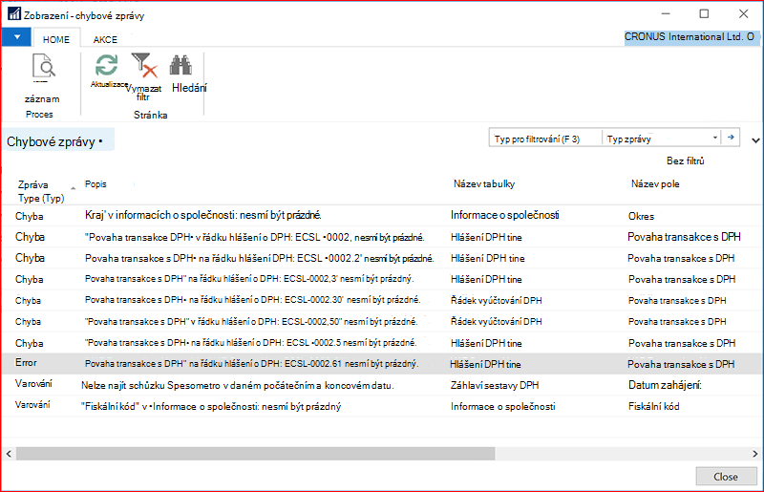Click the app icon in title bar
Screen dimensions: 764x492
(14, 14)
